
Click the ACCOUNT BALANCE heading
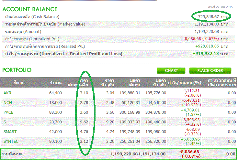tap(30, 9)
